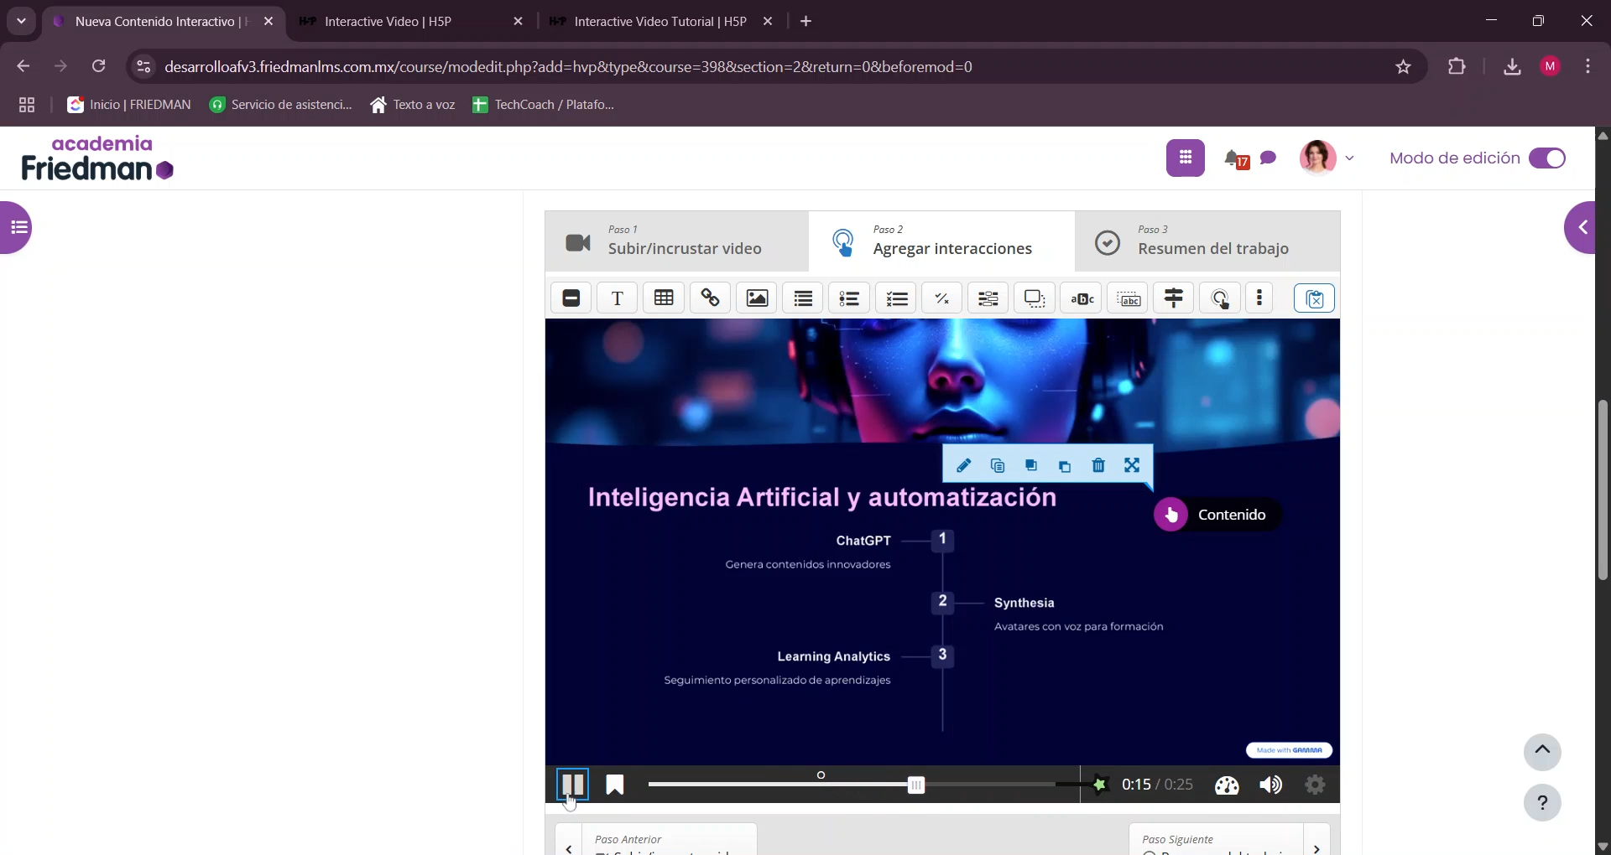Open the user profile menu dropdown
The image size is (1611, 855).
point(1327,158)
